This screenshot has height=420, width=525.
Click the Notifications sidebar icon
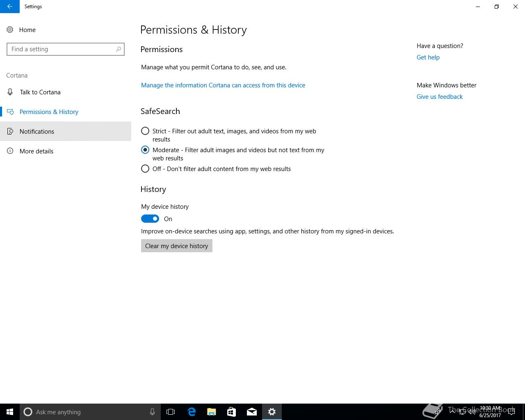pos(10,131)
